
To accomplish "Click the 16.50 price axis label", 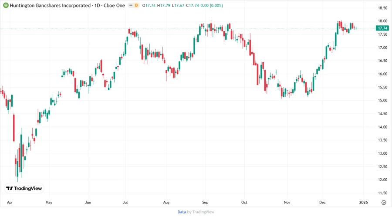I will click(x=382, y=61).
